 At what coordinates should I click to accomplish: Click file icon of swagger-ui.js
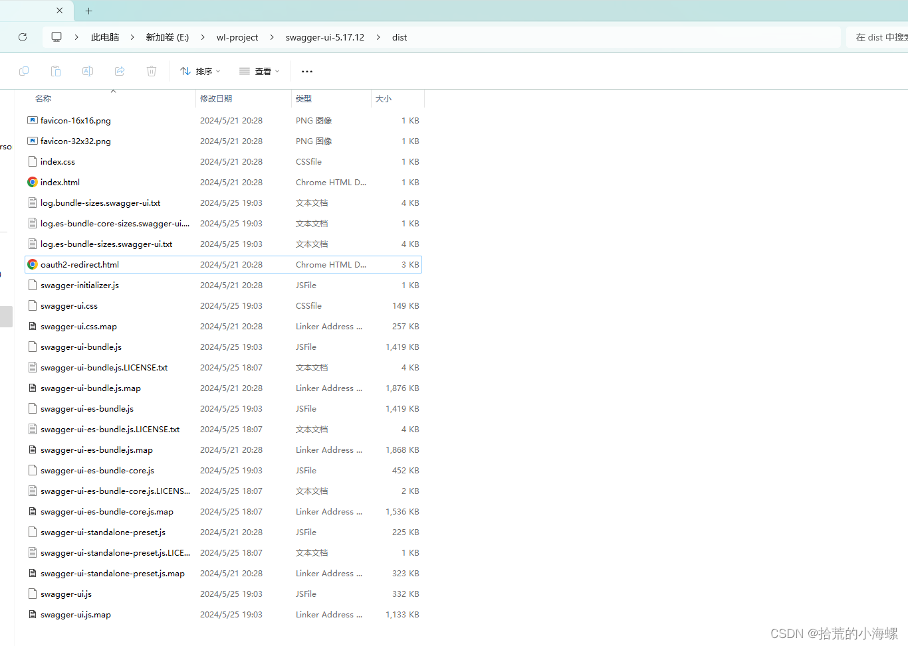(32, 594)
